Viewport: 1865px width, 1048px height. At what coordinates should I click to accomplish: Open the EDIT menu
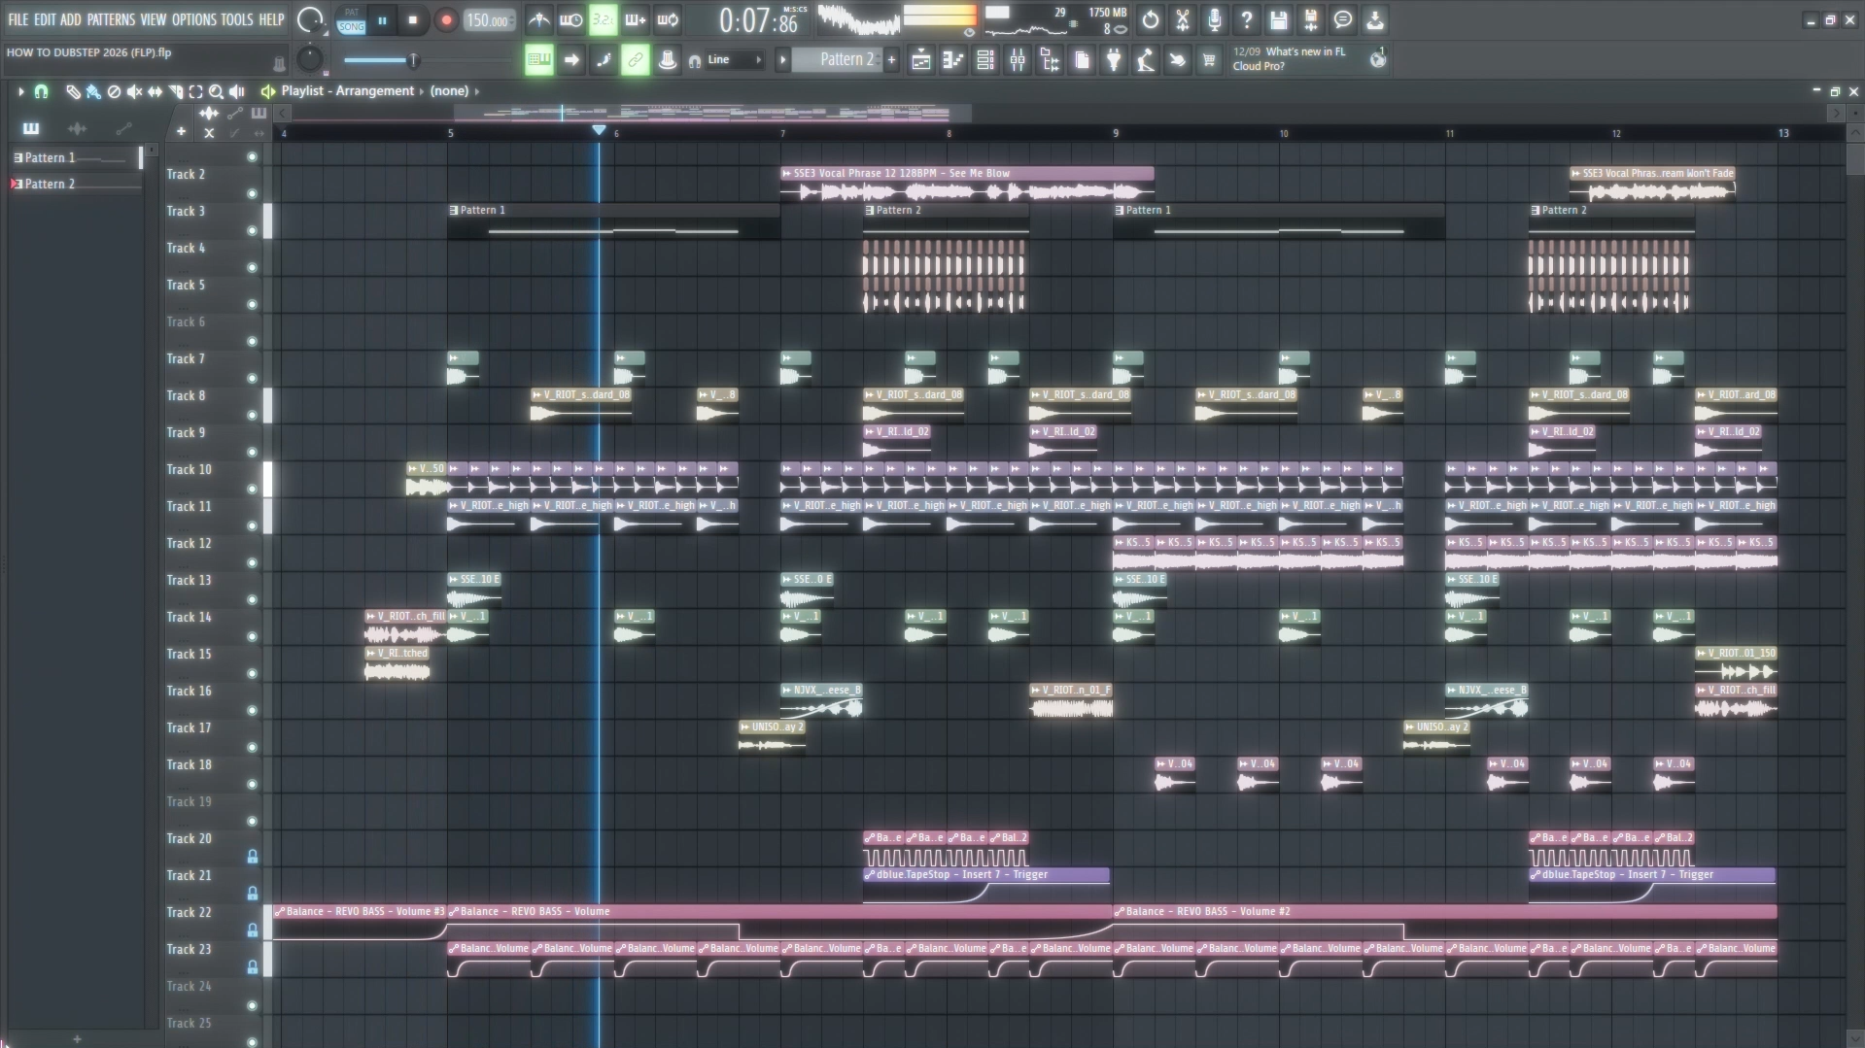click(45, 19)
